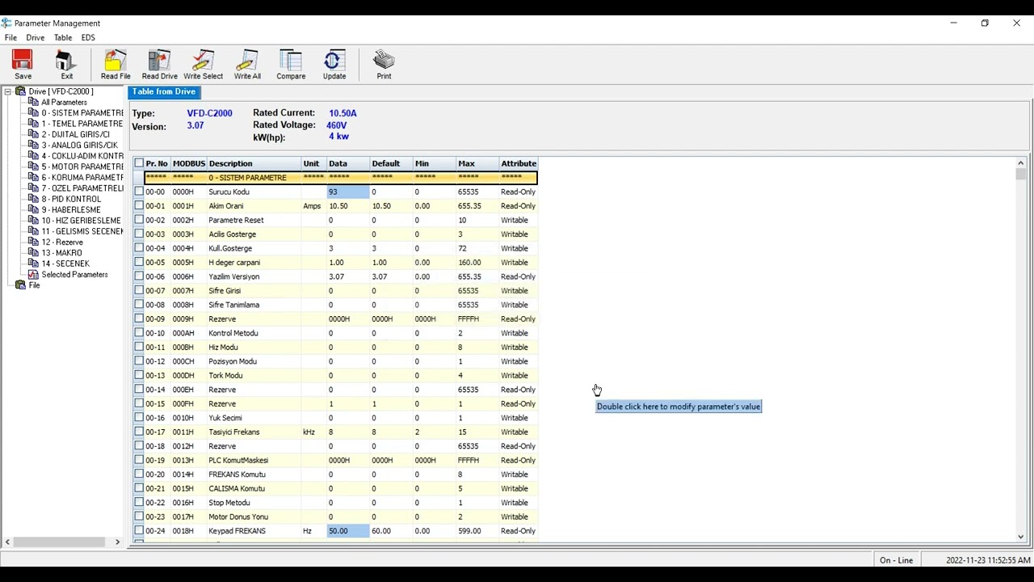This screenshot has width=1034, height=582.
Task: Click the table vertical scrollbar thumb
Action: 1021,174
